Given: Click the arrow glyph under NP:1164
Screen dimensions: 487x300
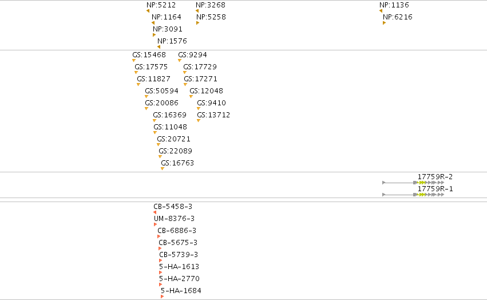Looking at the screenshot, I should 153,23.
